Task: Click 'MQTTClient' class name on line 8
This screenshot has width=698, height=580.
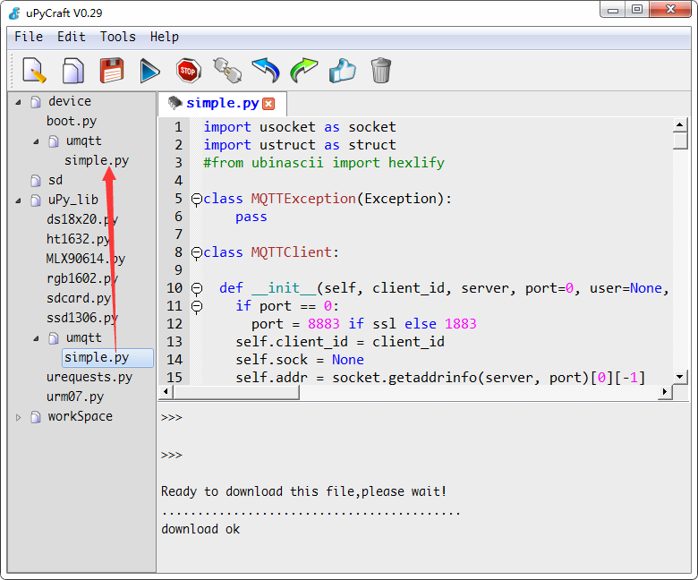Action: click(x=291, y=252)
